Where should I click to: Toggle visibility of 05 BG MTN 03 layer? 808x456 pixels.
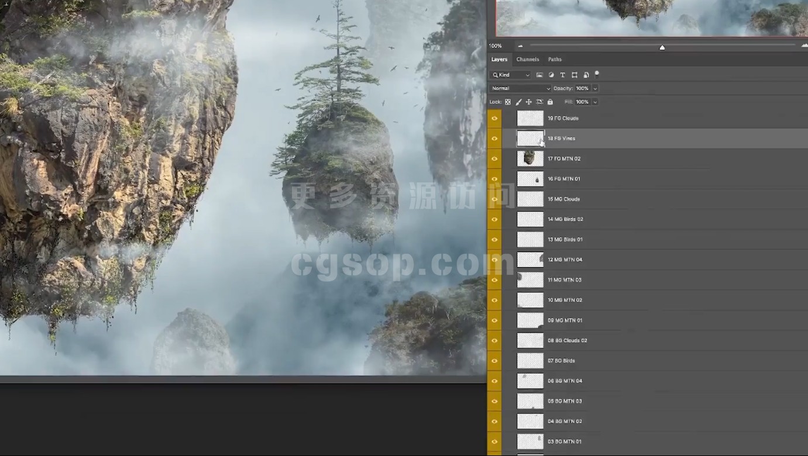494,401
